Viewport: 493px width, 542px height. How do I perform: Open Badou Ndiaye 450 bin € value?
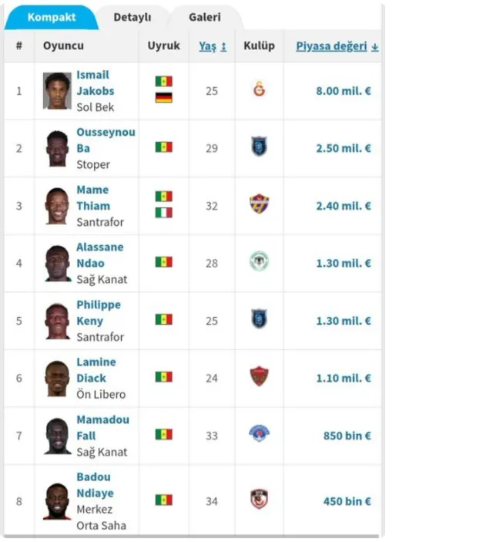[x=347, y=502]
